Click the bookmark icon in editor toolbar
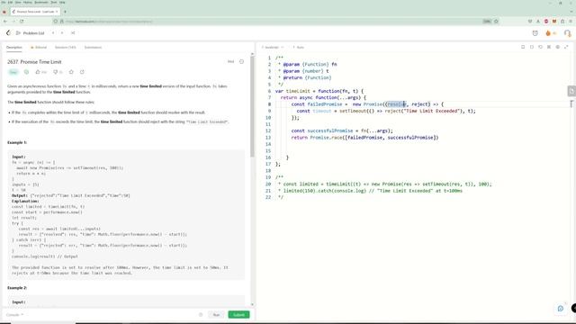576x324 pixels. tap(532, 47)
